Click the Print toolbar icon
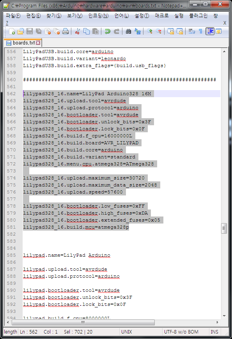Screen dimensions: 232x339 66,31
